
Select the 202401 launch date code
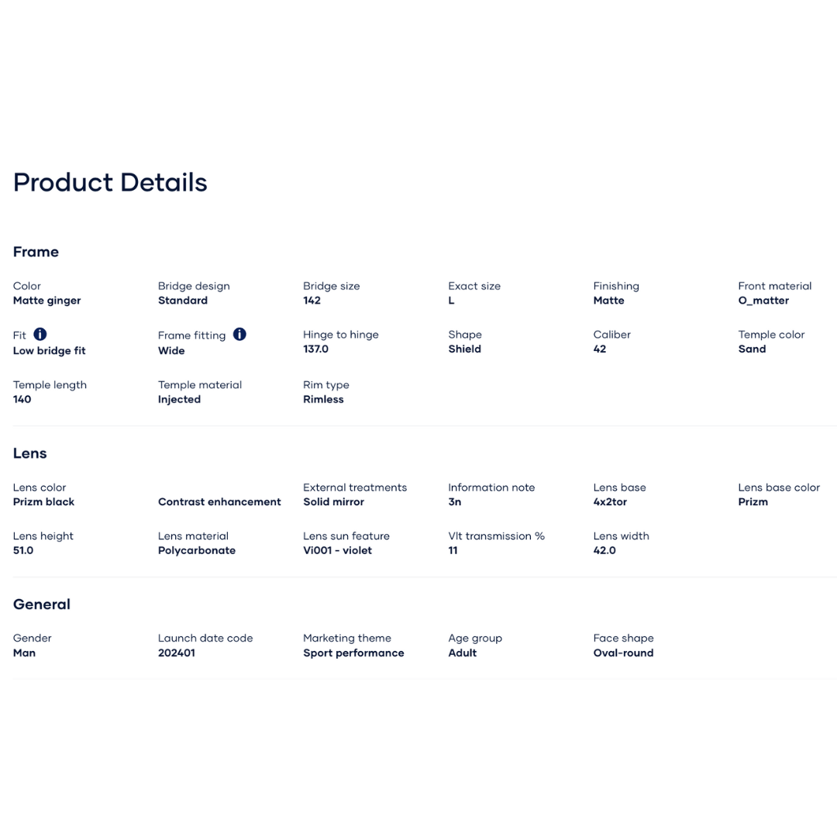pos(177,653)
